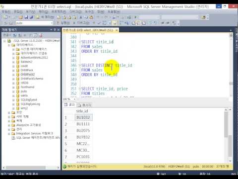Screen dimensions: 238x179
Task: Click the 디버그(D) debug toolbar button
Action: click(x=81, y=23)
